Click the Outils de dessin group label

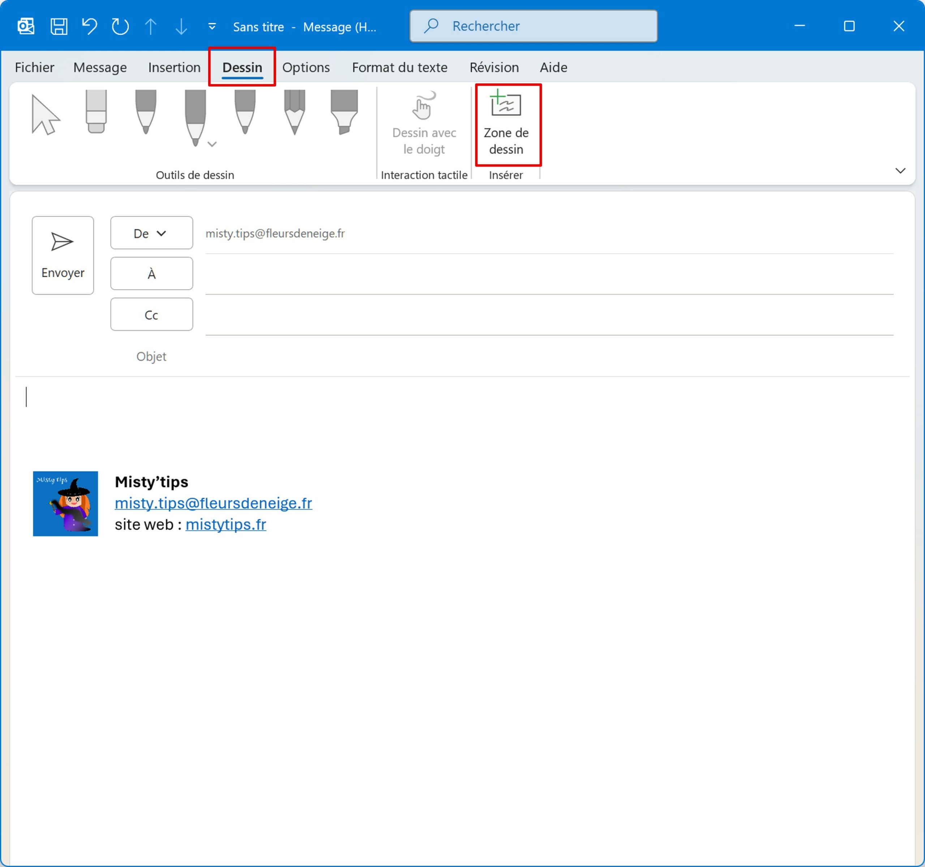point(194,175)
